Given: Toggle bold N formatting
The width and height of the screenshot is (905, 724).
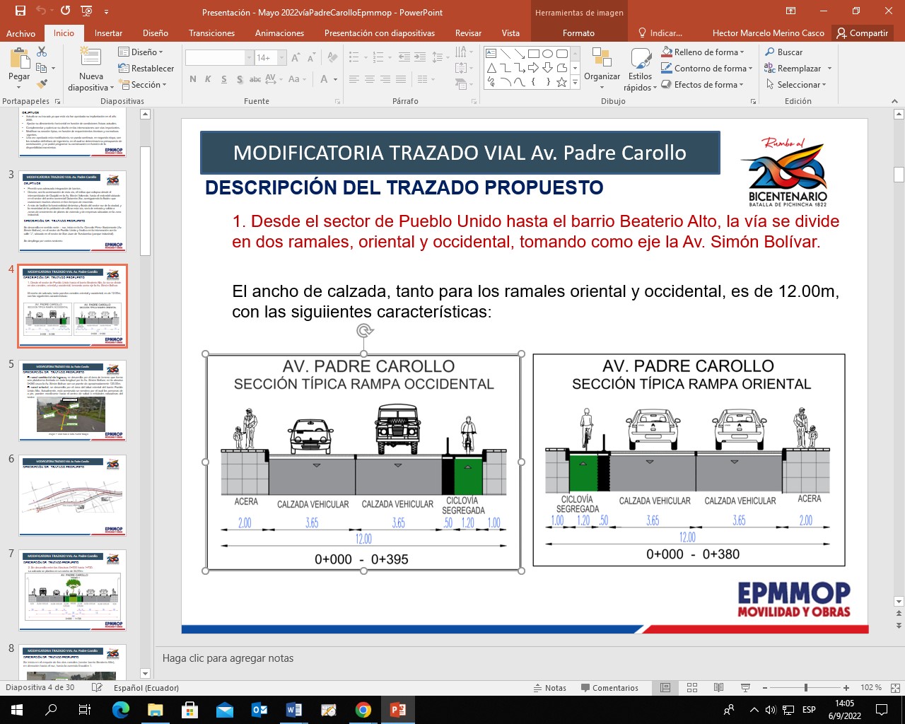Looking at the screenshot, I should point(193,79).
